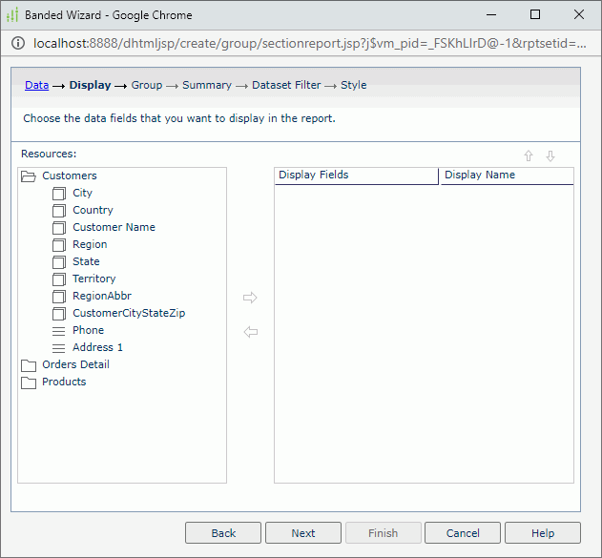Select the Customer Name field
The height and width of the screenshot is (558, 602).
tap(114, 227)
